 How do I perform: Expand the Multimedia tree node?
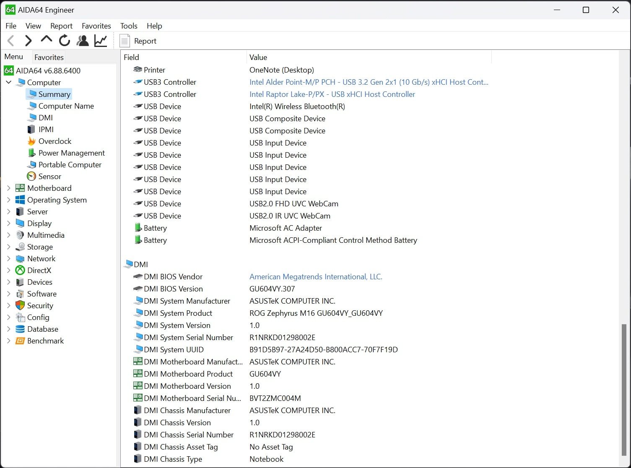(9, 235)
